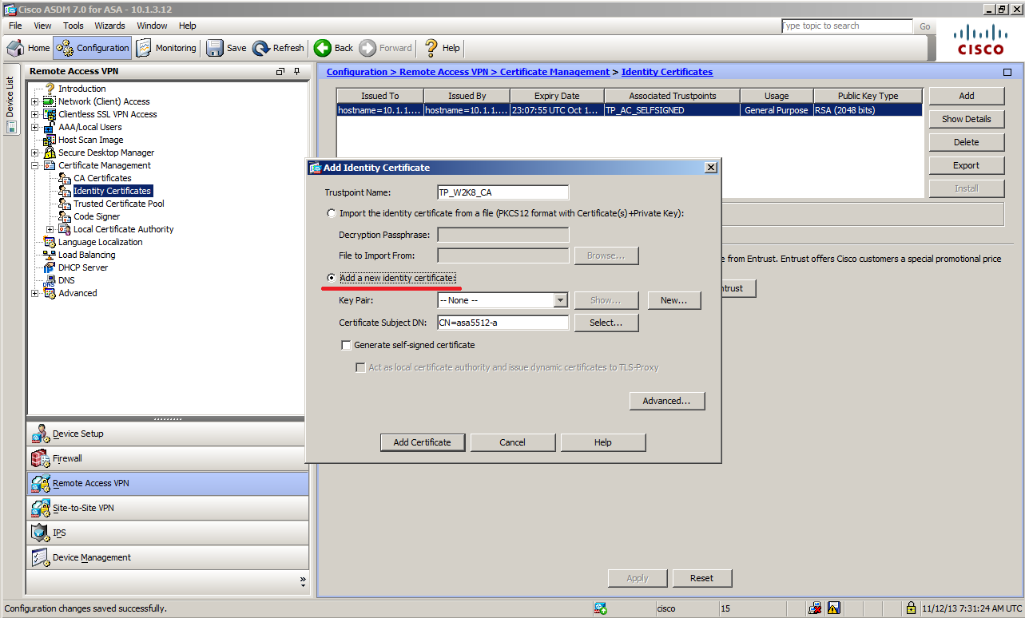Click the Certificate Subject DN field

pos(503,323)
